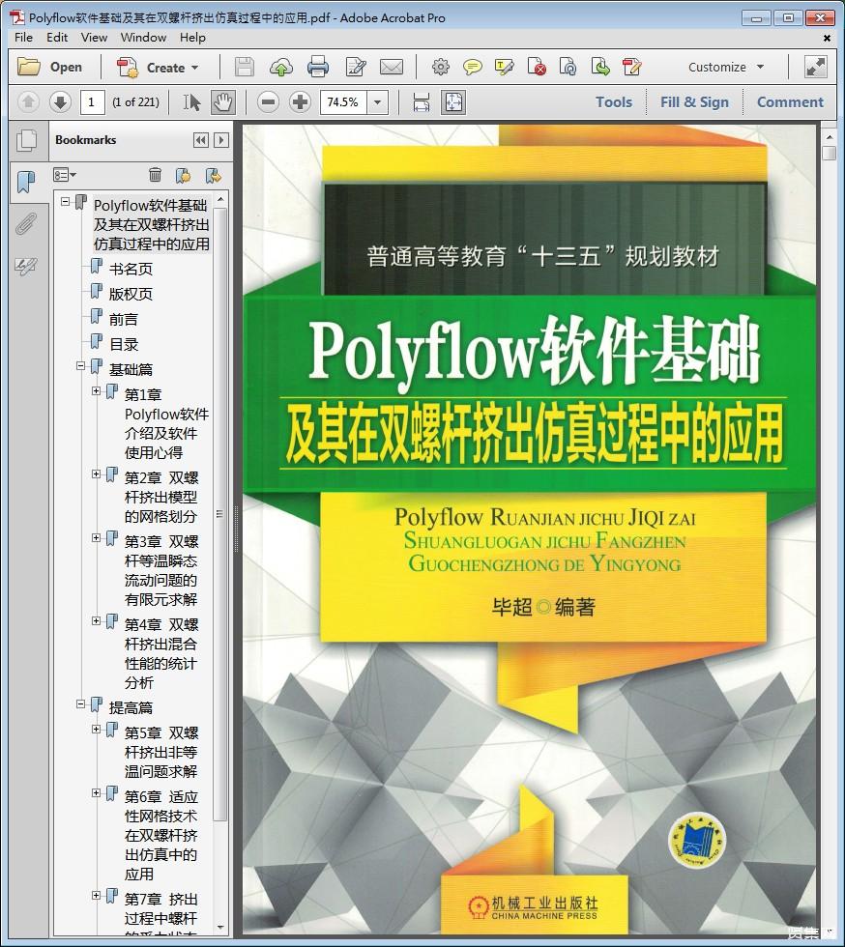
Task: Expand the 第2章 bookmark
Action: pos(96,474)
